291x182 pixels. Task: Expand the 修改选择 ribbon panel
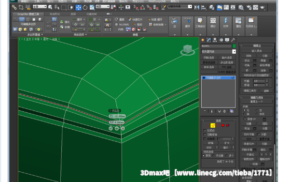(80, 35)
